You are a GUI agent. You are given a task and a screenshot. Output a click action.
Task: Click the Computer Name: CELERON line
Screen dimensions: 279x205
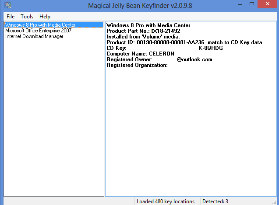click(140, 54)
